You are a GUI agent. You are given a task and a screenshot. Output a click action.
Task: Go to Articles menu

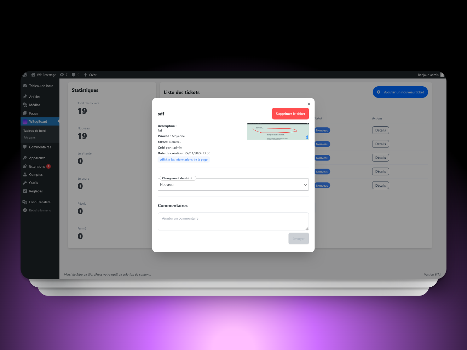(40, 97)
